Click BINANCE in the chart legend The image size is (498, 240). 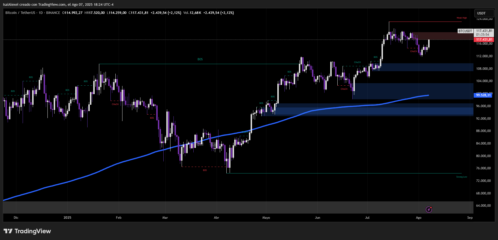point(53,13)
